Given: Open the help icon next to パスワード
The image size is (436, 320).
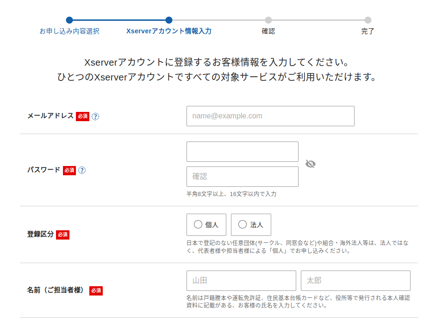Looking at the screenshot, I should click(x=82, y=170).
